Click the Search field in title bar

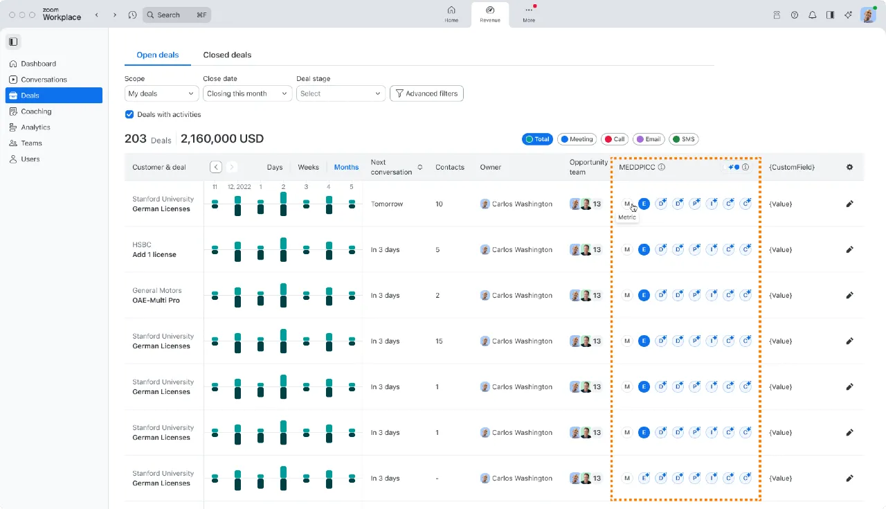pos(177,15)
